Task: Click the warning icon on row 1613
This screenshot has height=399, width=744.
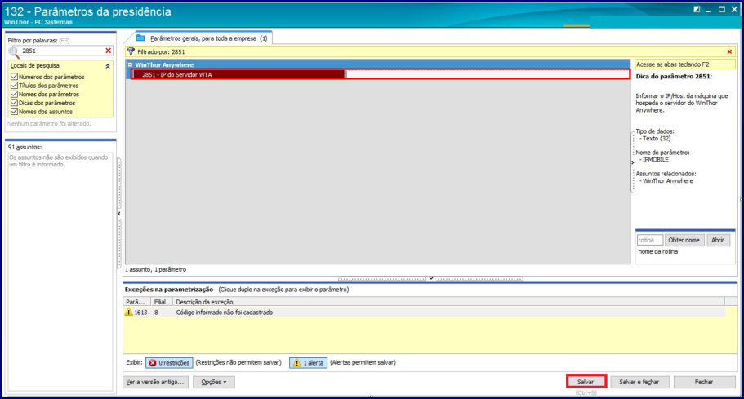Action: [x=128, y=313]
